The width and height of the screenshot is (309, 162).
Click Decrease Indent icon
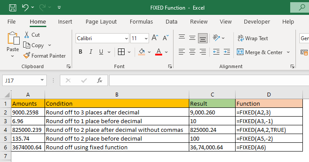[x=216, y=52]
